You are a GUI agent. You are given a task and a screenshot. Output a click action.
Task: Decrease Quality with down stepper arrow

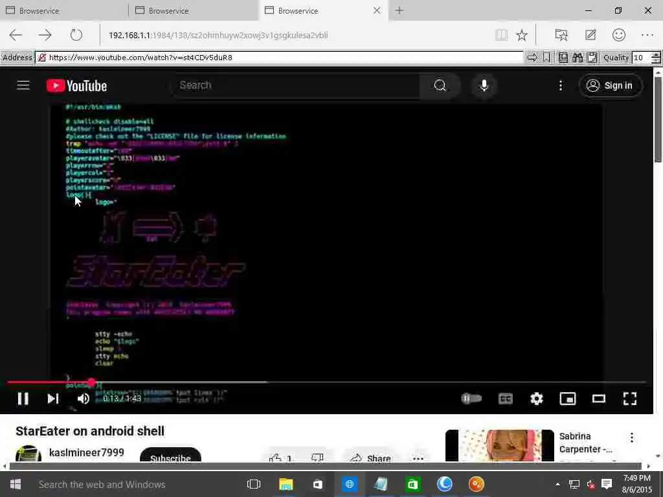tap(656, 60)
